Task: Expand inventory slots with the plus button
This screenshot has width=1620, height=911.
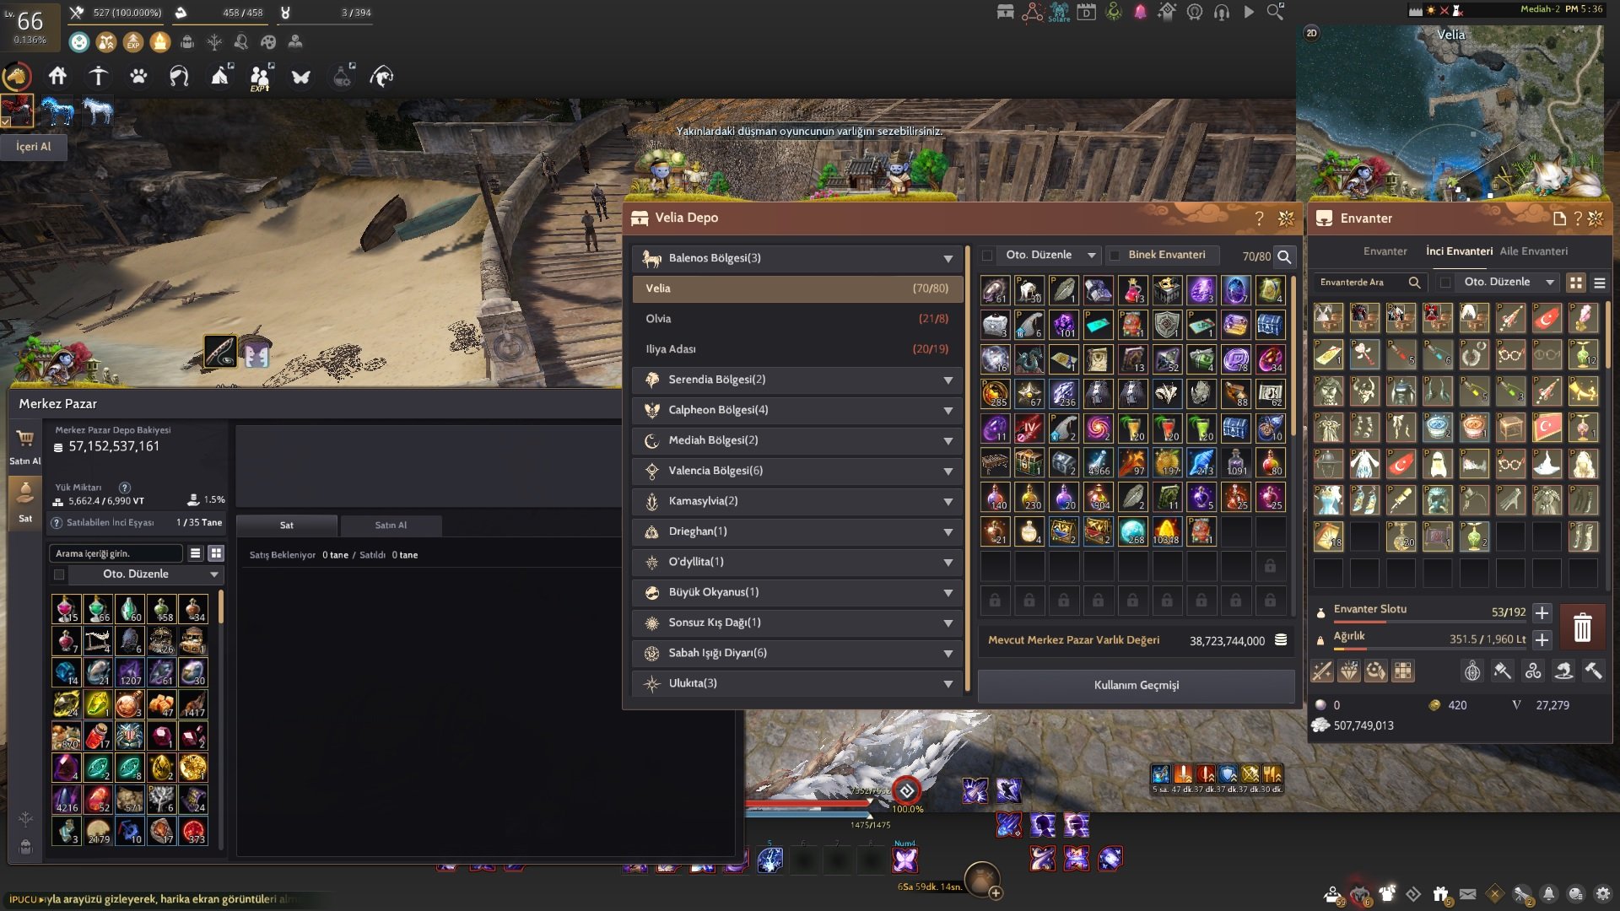Action: point(1542,613)
